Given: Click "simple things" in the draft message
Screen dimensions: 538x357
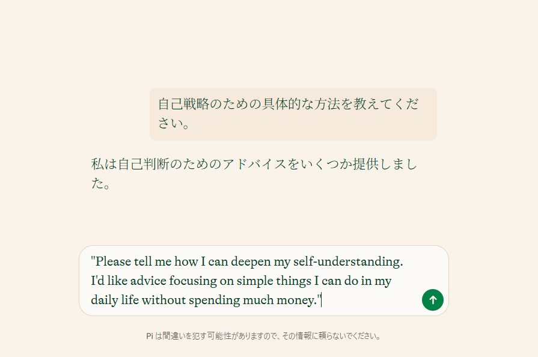Looking at the screenshot, I should (x=275, y=281).
